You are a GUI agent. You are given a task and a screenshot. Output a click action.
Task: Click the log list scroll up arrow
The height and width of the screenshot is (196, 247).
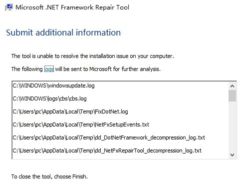(232, 86)
